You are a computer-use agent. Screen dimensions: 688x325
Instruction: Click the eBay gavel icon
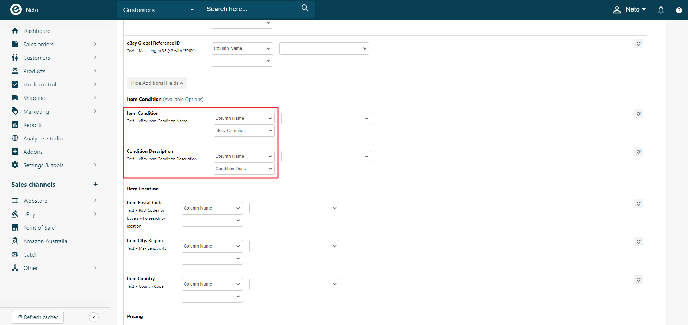(15, 214)
